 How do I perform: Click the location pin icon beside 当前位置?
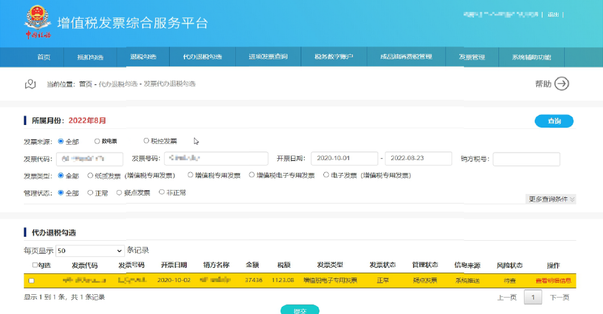(30, 84)
